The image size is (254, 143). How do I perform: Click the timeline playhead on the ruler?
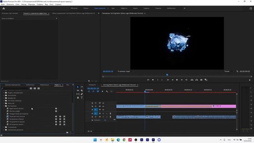pos(145,91)
